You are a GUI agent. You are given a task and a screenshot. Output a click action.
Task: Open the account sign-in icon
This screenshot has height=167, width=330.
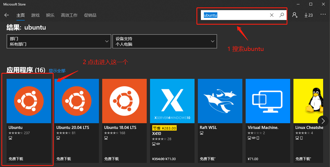[295, 15]
